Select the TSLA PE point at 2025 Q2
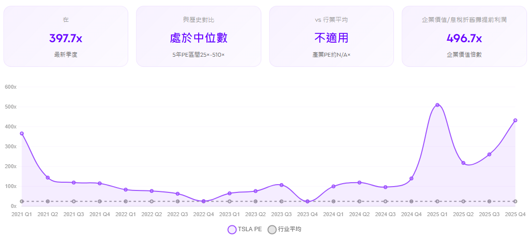The image size is (528, 236). tap(463, 163)
